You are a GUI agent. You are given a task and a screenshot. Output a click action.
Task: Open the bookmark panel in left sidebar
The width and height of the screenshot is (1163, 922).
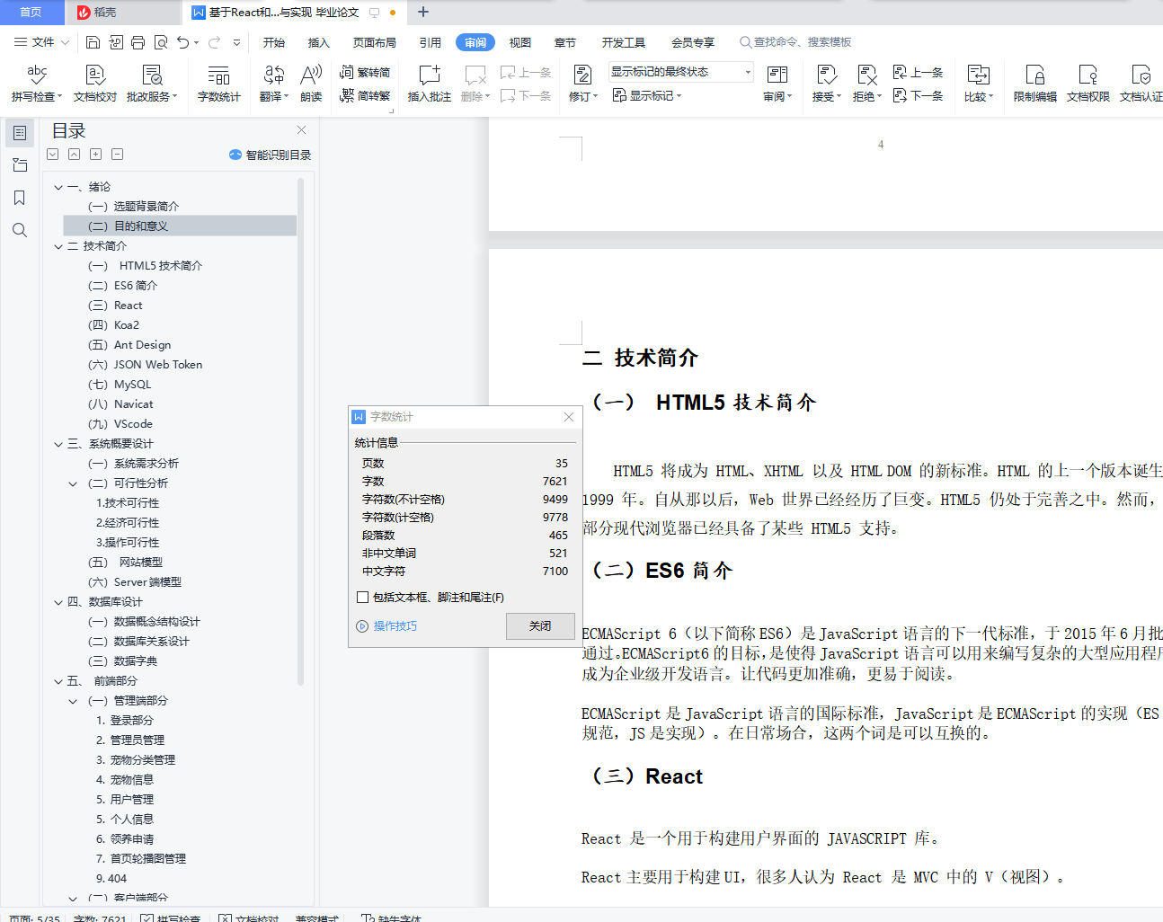pos(20,198)
